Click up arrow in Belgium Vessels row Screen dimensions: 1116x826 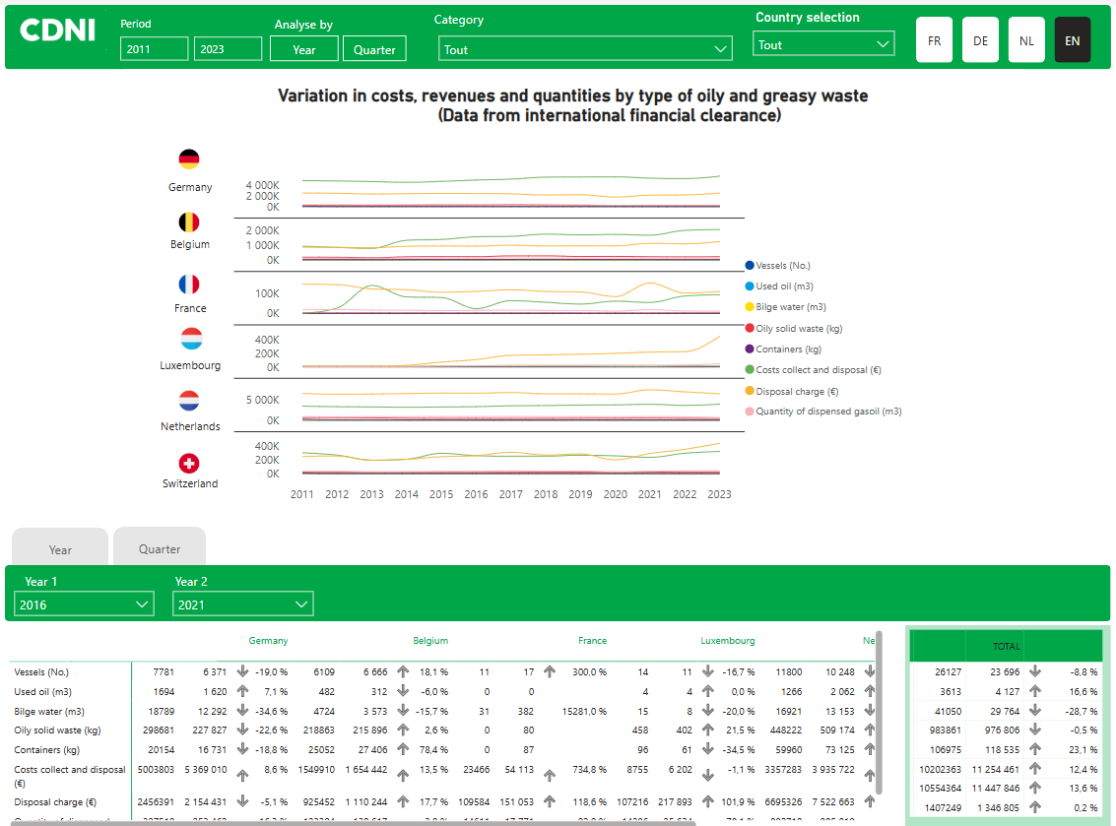403,670
